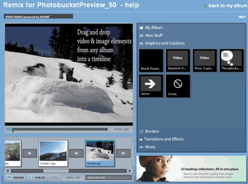Viewport: 248px width, 184px height.
Task: Select the Plain Caption titles tile
Action: pos(205,61)
